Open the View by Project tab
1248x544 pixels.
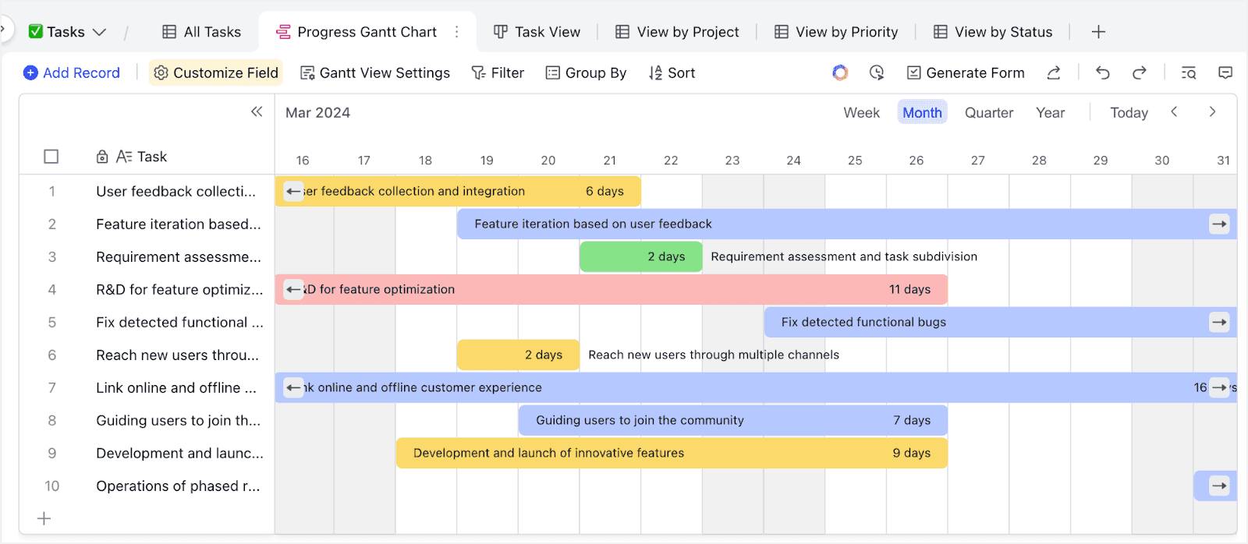coord(677,32)
